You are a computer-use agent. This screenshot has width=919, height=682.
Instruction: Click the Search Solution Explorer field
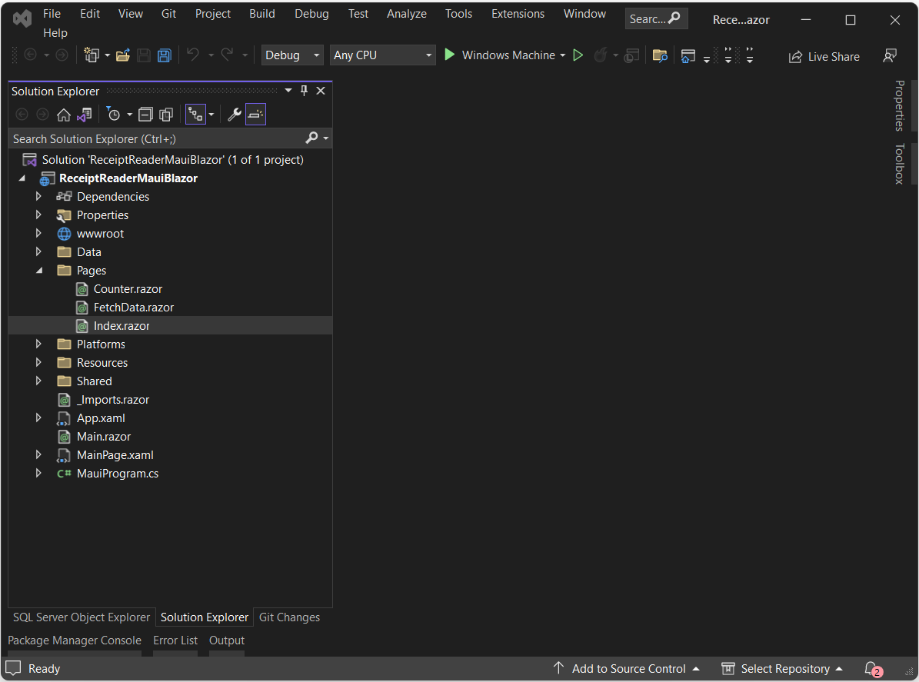tap(170, 138)
